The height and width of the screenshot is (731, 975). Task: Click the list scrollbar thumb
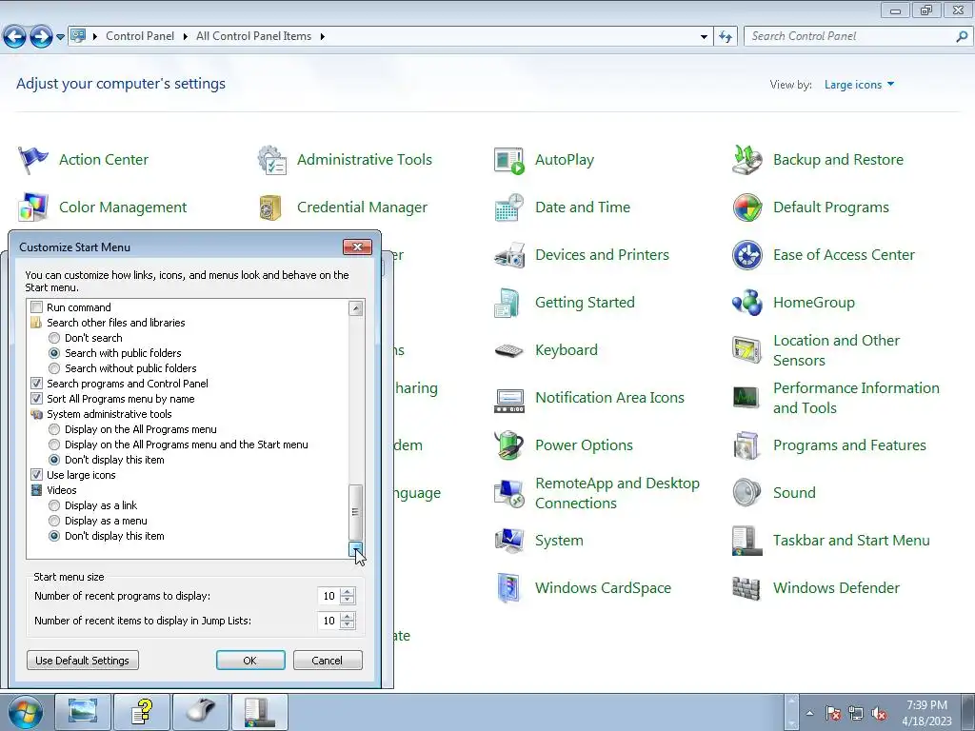(x=356, y=512)
